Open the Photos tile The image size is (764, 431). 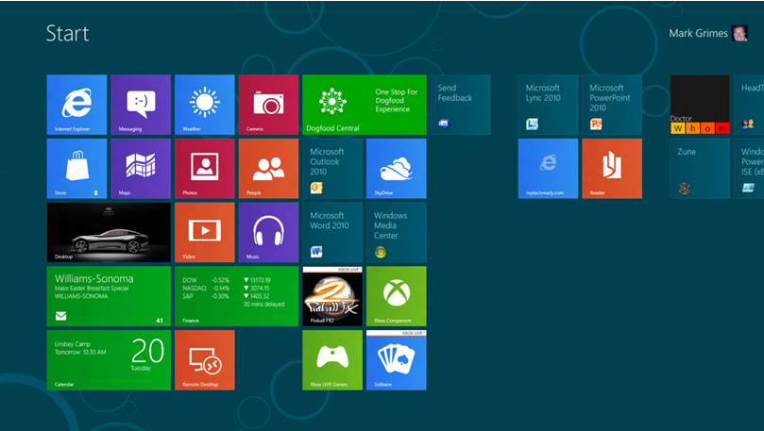205,168
